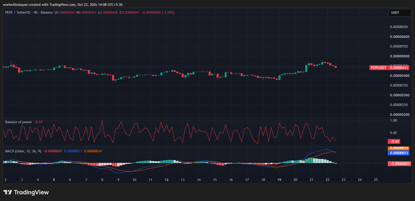This screenshot has width=415, height=201.
Task: Click date 22 on the time axis
Action: [327, 180]
